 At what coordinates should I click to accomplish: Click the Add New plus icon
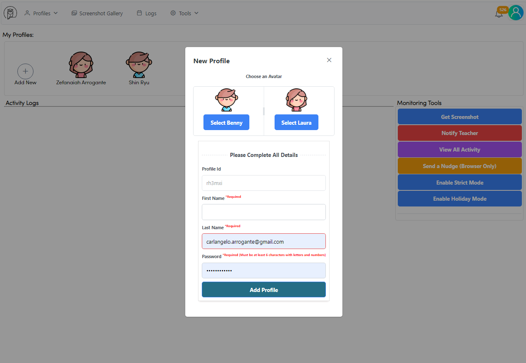tap(25, 71)
